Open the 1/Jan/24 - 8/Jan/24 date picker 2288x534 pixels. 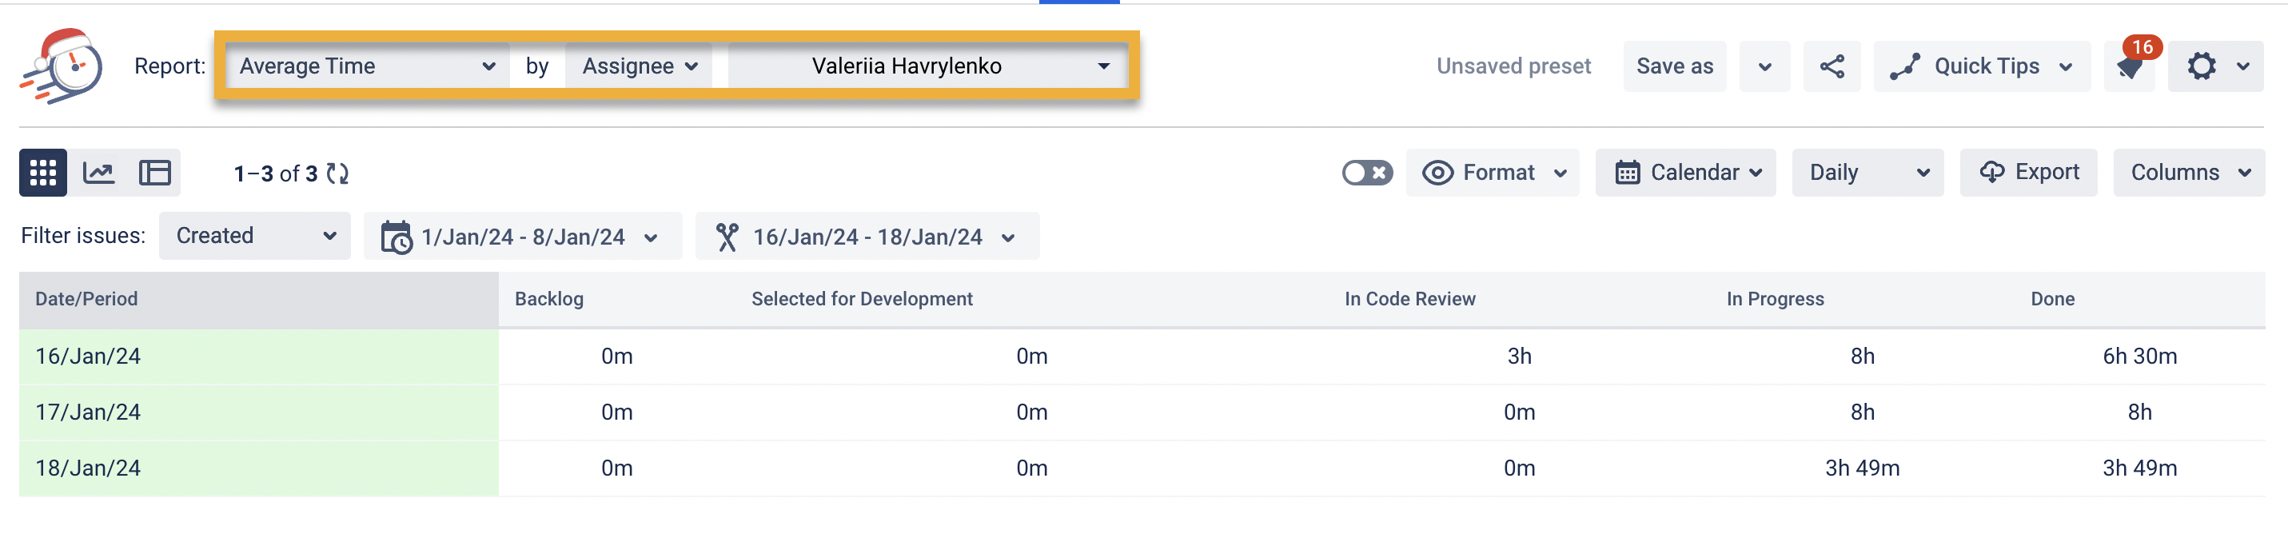(x=523, y=237)
